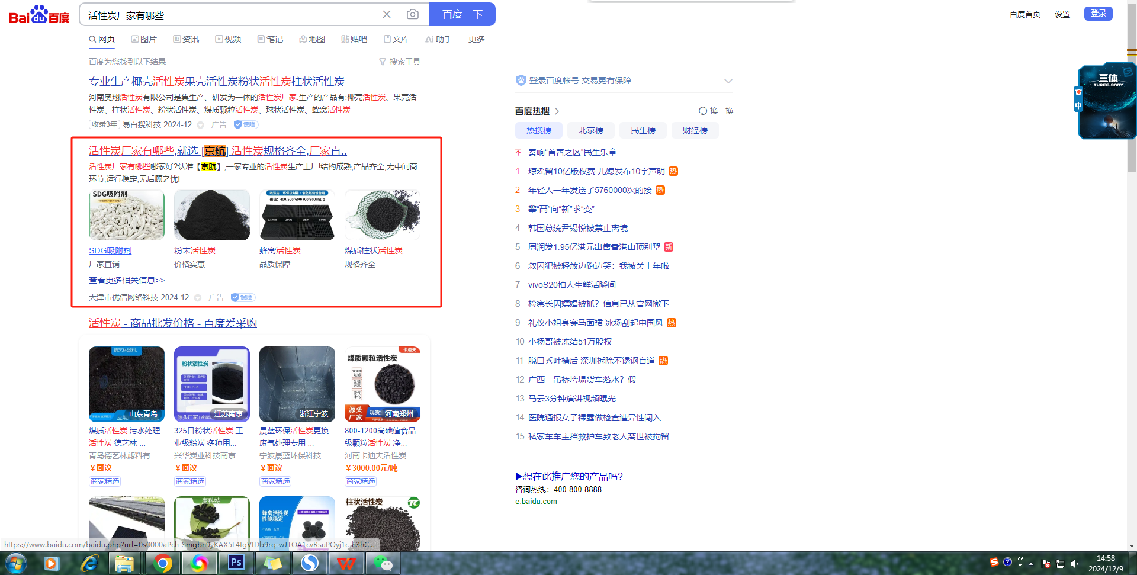This screenshot has height=575, width=1137.
Task: Open 搜索工具 filter options
Action: pos(400,62)
